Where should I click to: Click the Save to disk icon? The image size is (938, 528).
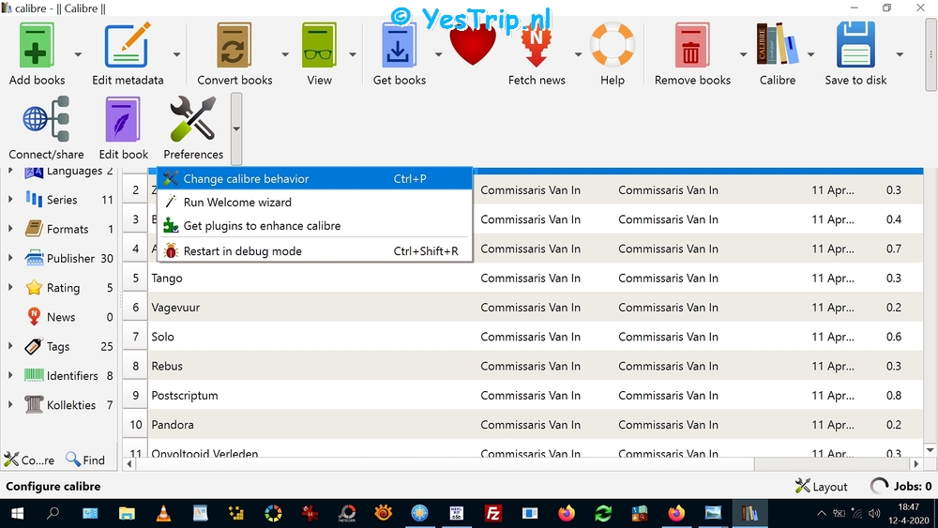click(855, 45)
